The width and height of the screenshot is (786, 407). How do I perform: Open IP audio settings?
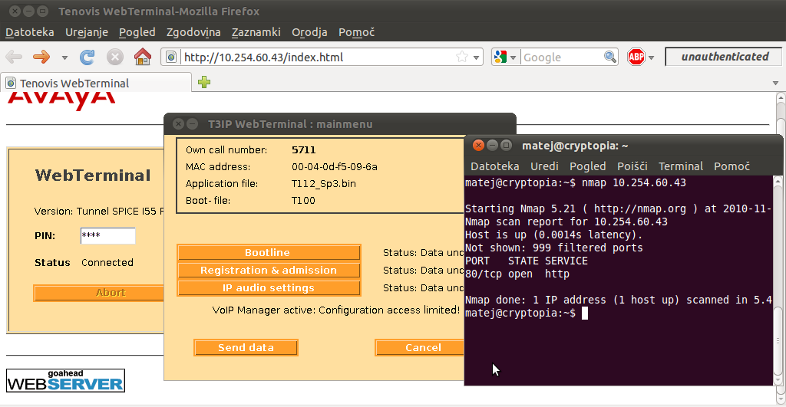(x=269, y=288)
